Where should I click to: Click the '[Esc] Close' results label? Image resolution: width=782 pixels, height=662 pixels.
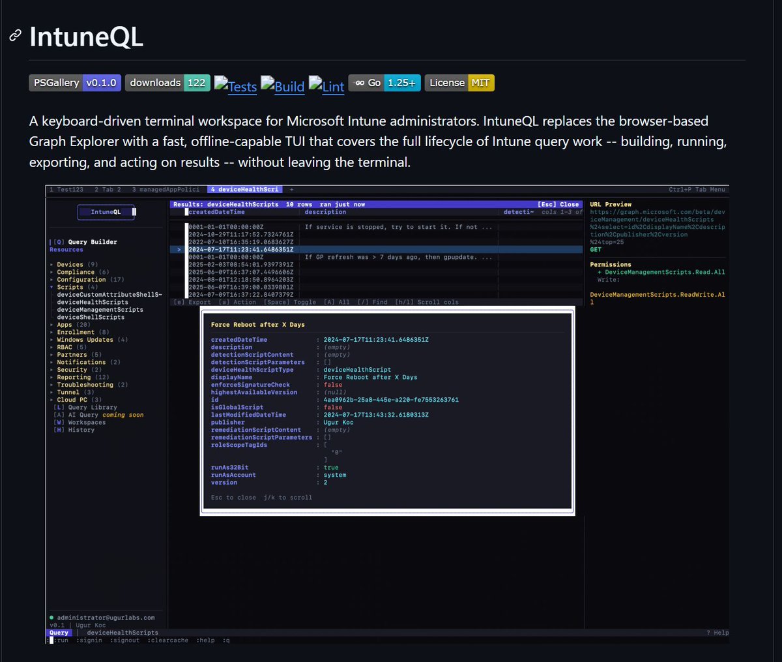[x=558, y=205]
